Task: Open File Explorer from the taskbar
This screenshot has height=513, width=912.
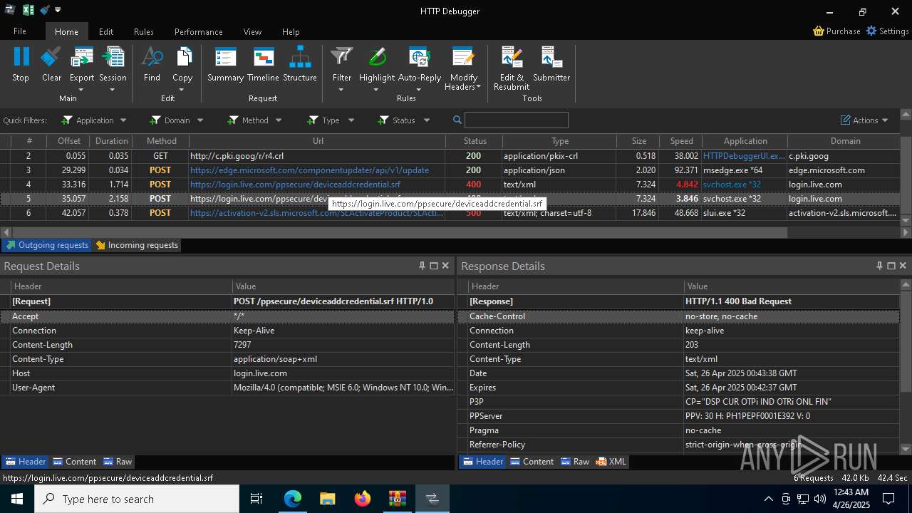Action: [328, 499]
